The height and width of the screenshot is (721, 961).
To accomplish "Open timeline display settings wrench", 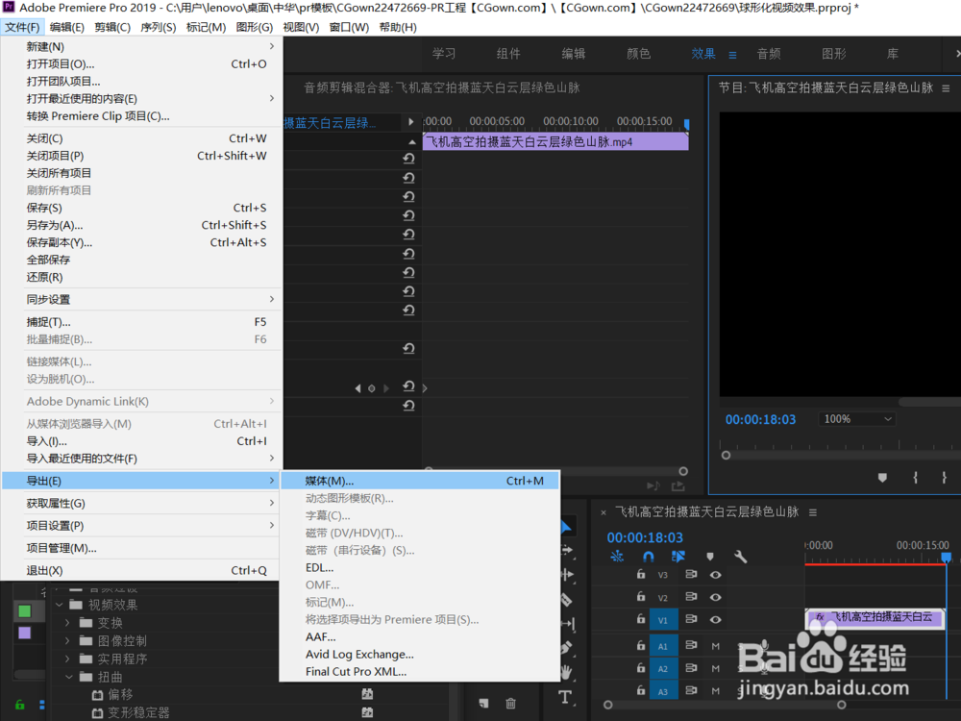I will tap(740, 557).
